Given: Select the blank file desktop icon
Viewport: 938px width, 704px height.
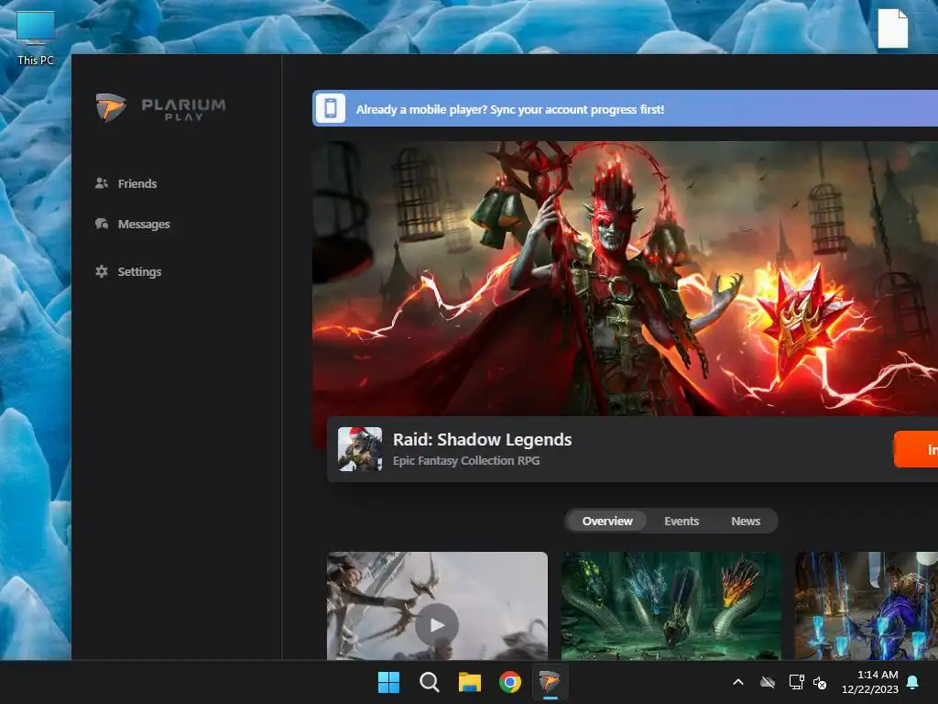Looking at the screenshot, I should [892, 28].
